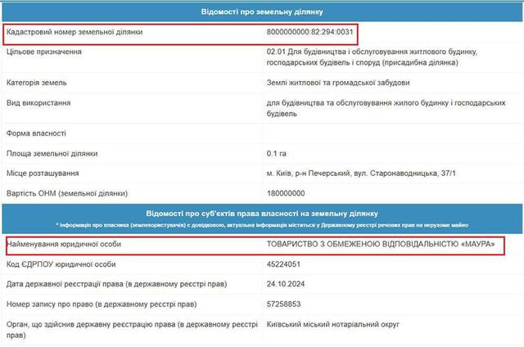Click label 'Кадастровий номер земельної ділянки'
This screenshot has height=347, width=524.
[75, 32]
